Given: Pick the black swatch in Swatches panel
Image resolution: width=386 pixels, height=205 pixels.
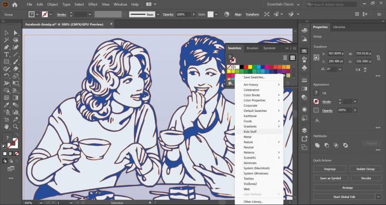Looking at the screenshot, I should [241, 67].
